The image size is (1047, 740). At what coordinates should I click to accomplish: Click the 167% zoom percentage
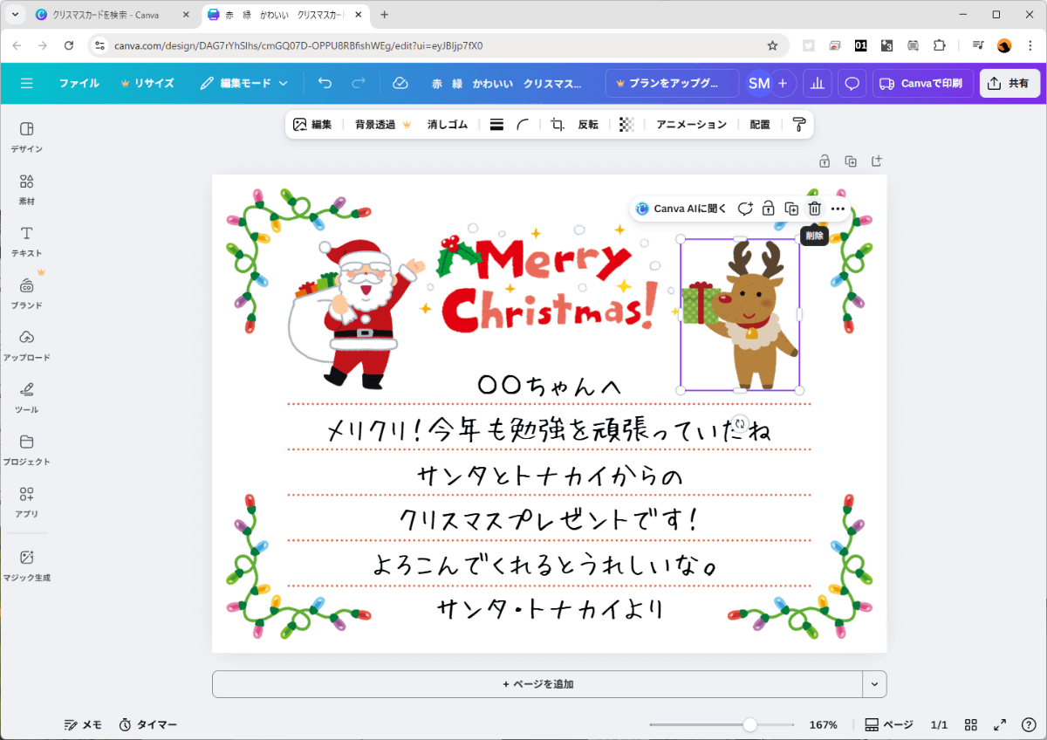[x=823, y=725]
